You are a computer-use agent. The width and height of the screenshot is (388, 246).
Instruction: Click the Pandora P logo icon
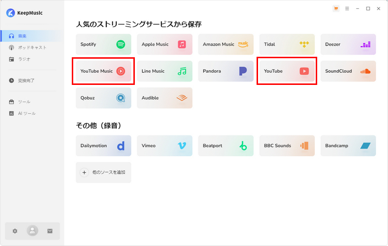click(243, 71)
